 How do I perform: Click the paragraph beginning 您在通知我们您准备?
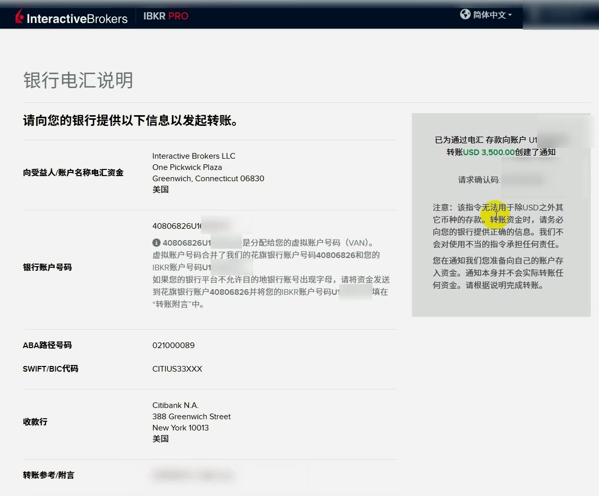pyautogui.click(x=498, y=273)
